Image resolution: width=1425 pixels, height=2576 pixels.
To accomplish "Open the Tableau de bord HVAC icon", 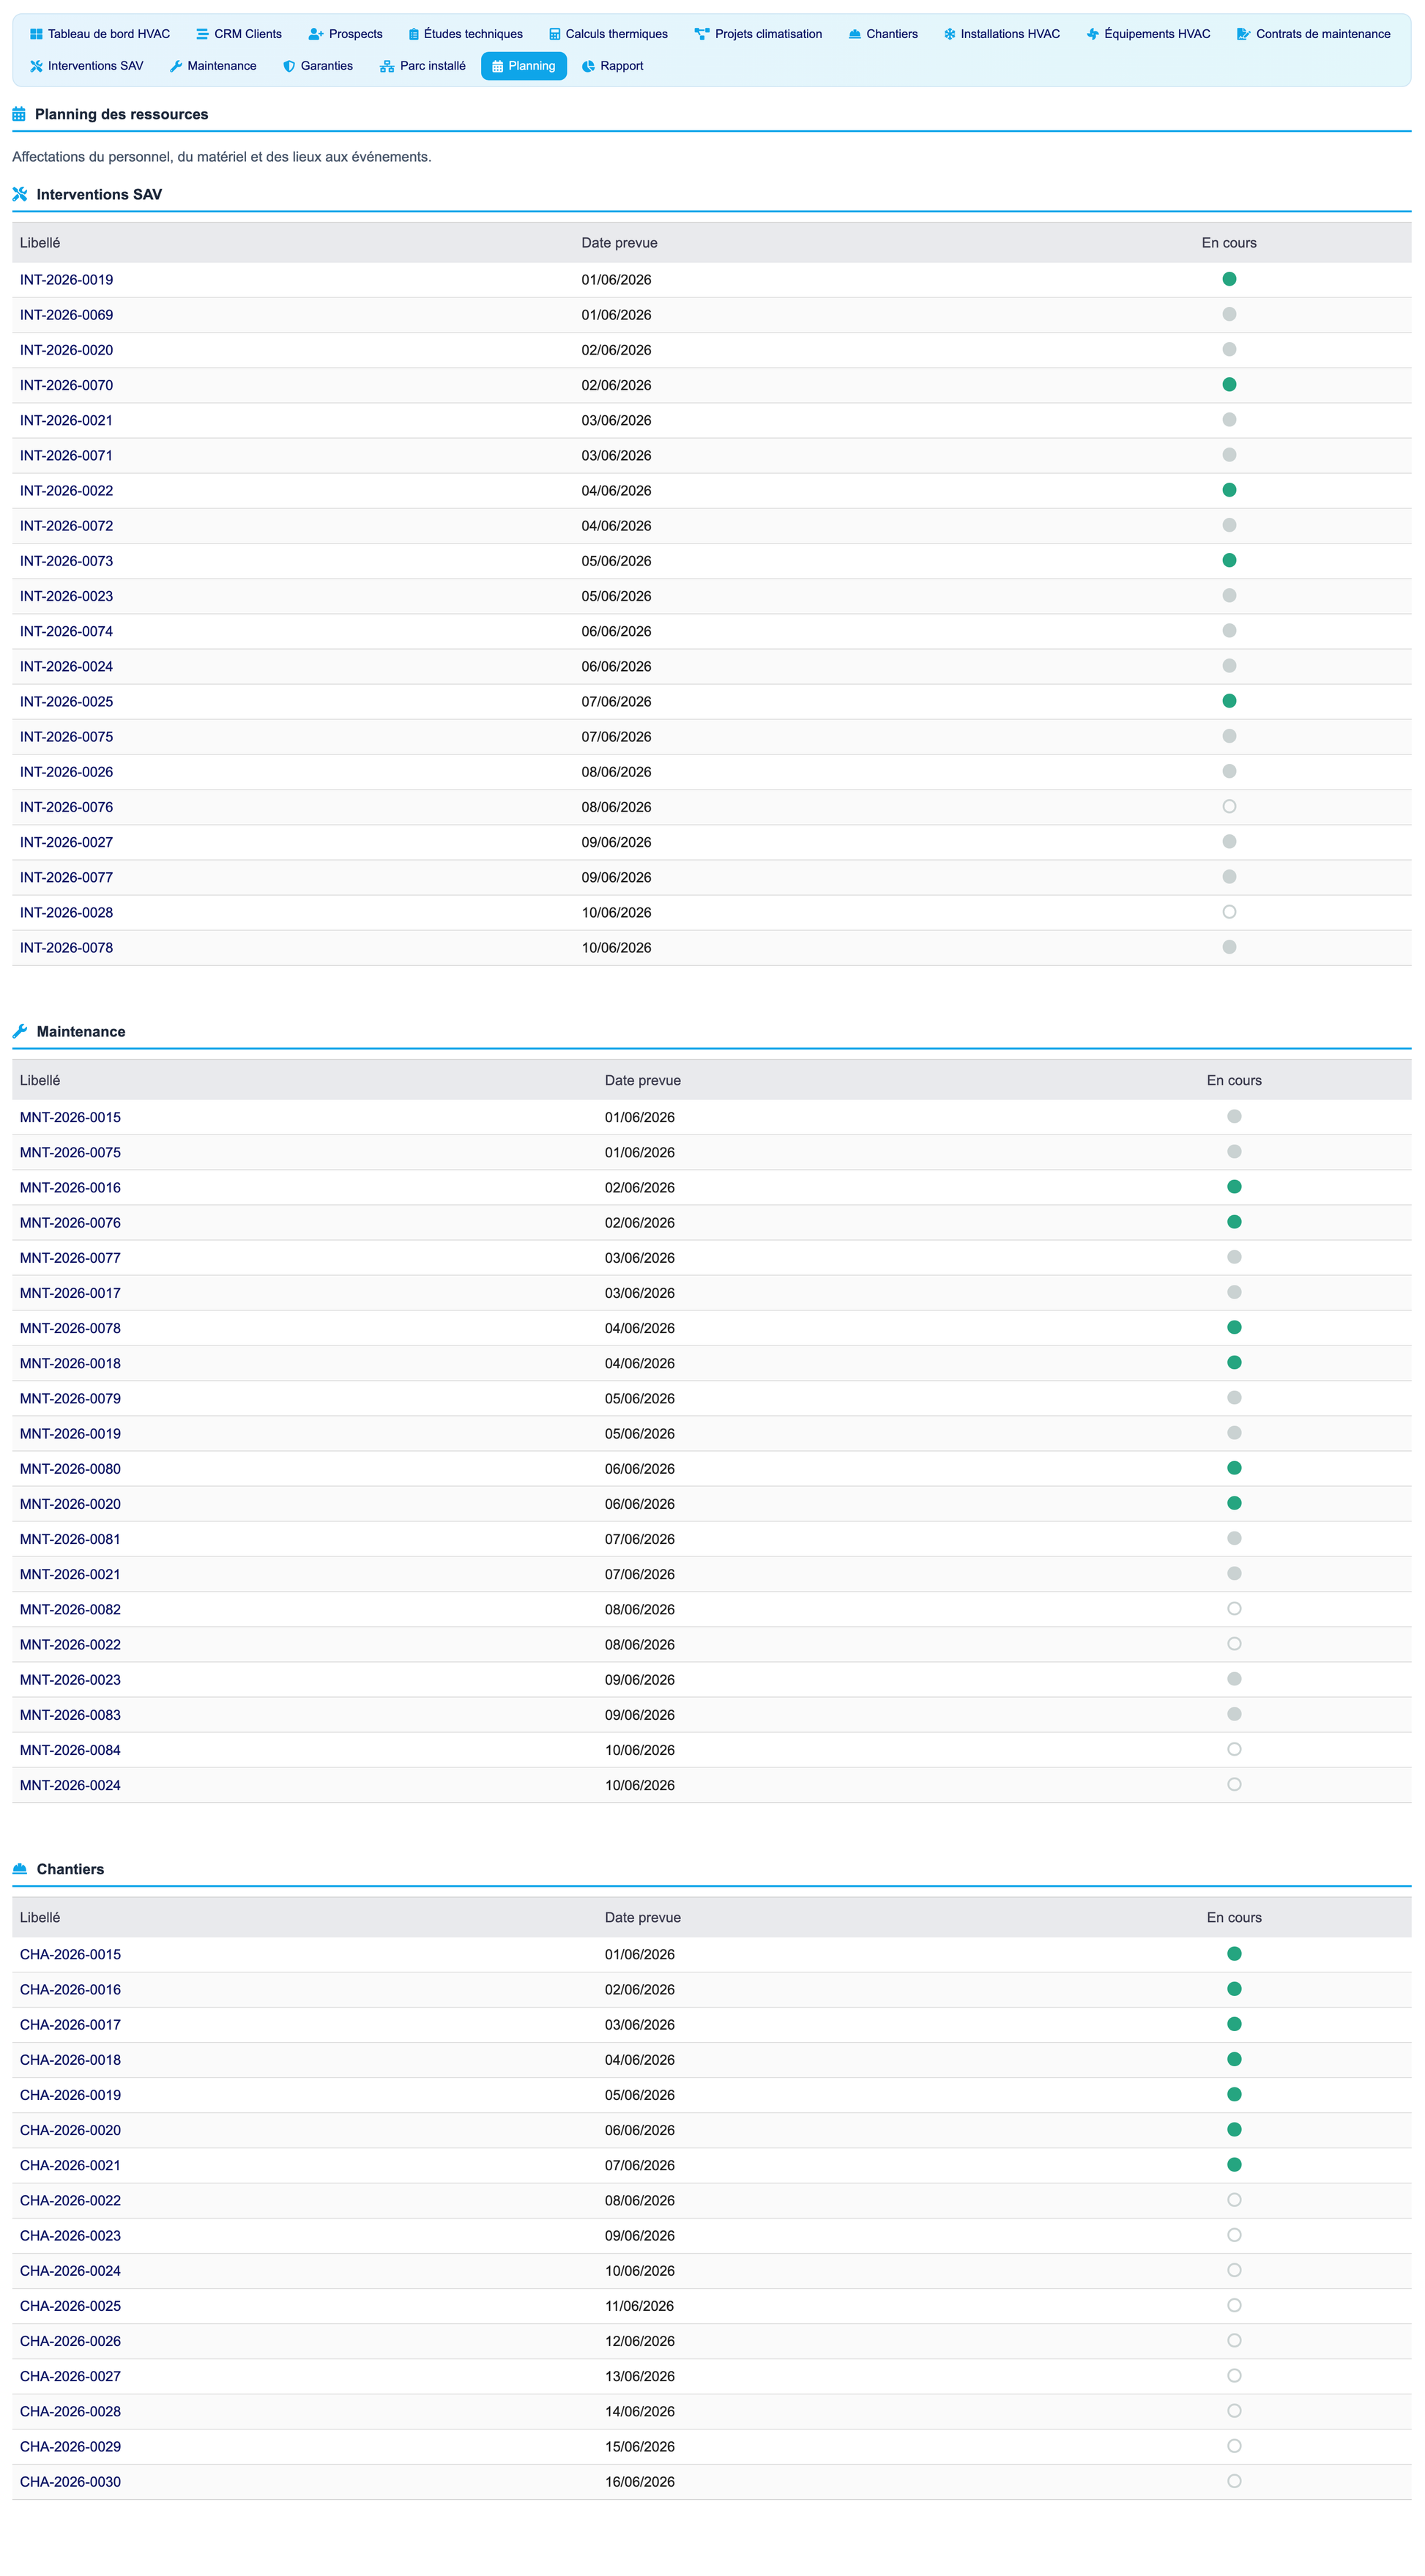I will pos(36,34).
